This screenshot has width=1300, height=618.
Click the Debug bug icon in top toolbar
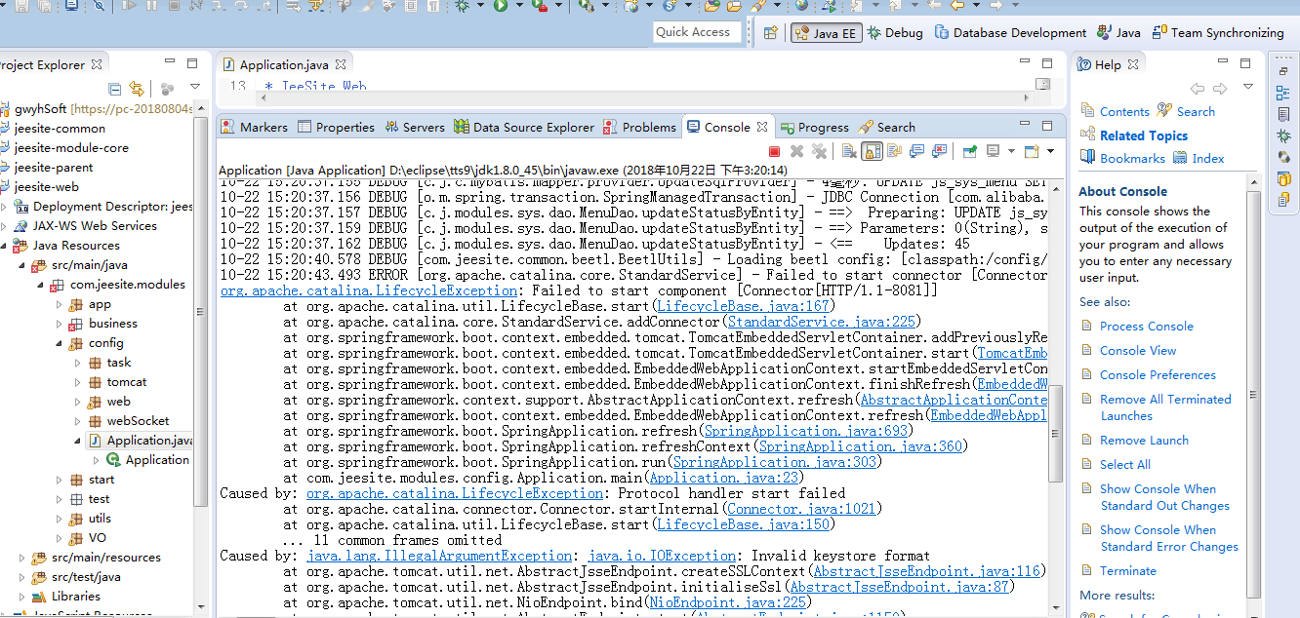point(462,6)
